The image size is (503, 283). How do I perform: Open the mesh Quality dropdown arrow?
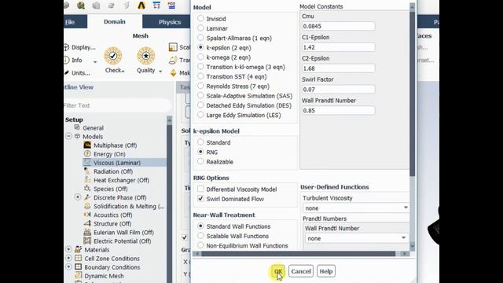[160, 71]
